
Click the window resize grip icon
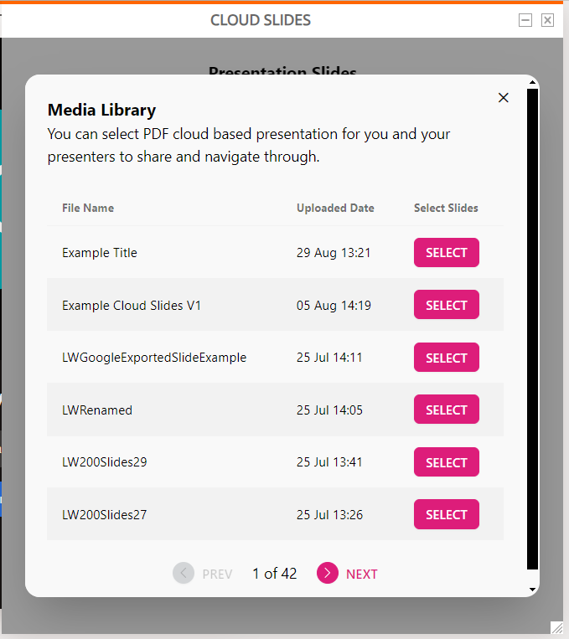556,627
